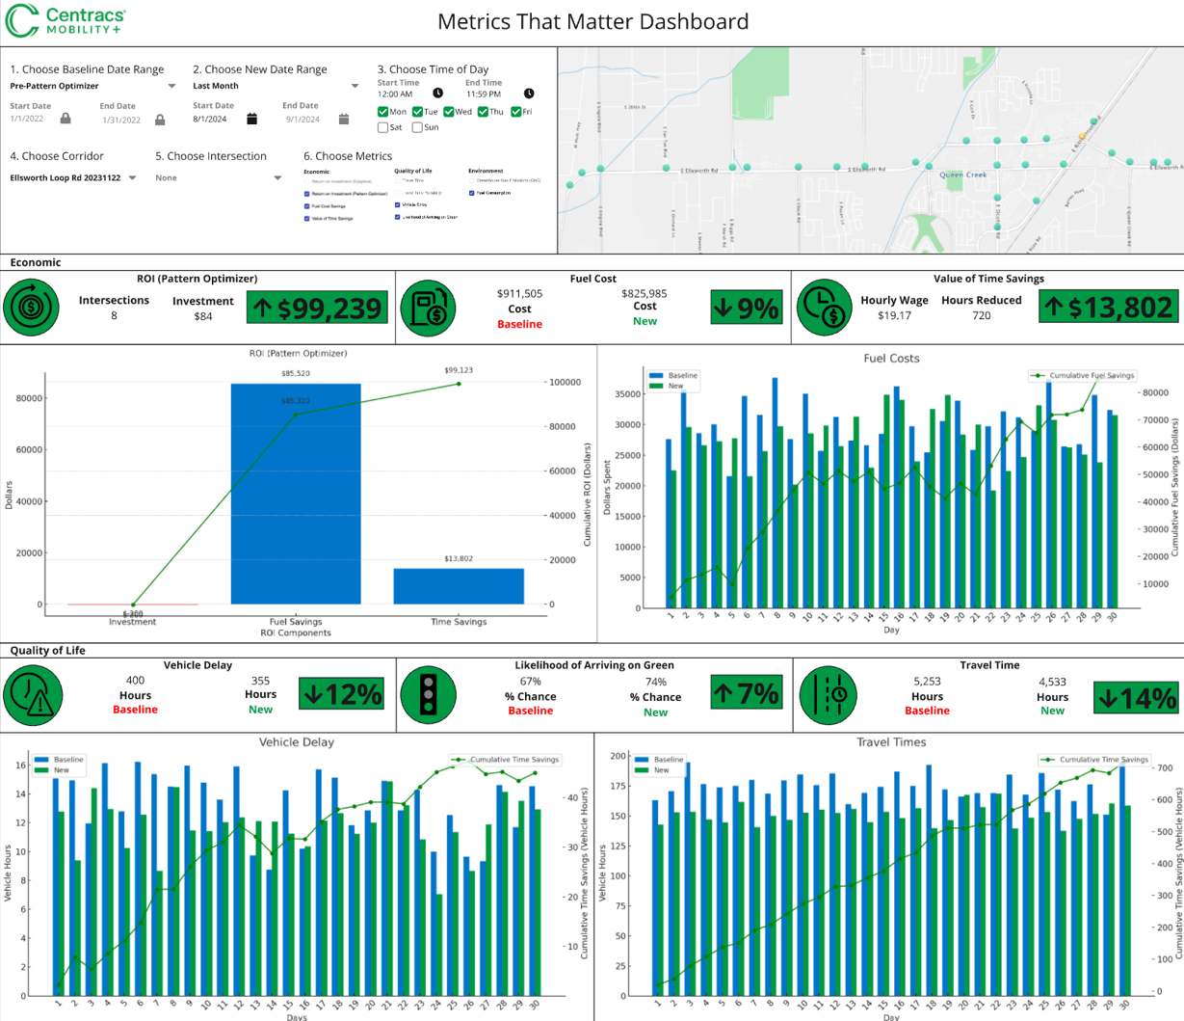Click the baseline End Date lock icon
This screenshot has height=1021, width=1184.
click(x=160, y=120)
